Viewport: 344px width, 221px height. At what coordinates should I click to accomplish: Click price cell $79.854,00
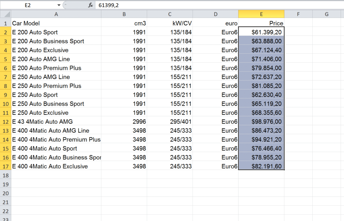(x=261, y=68)
